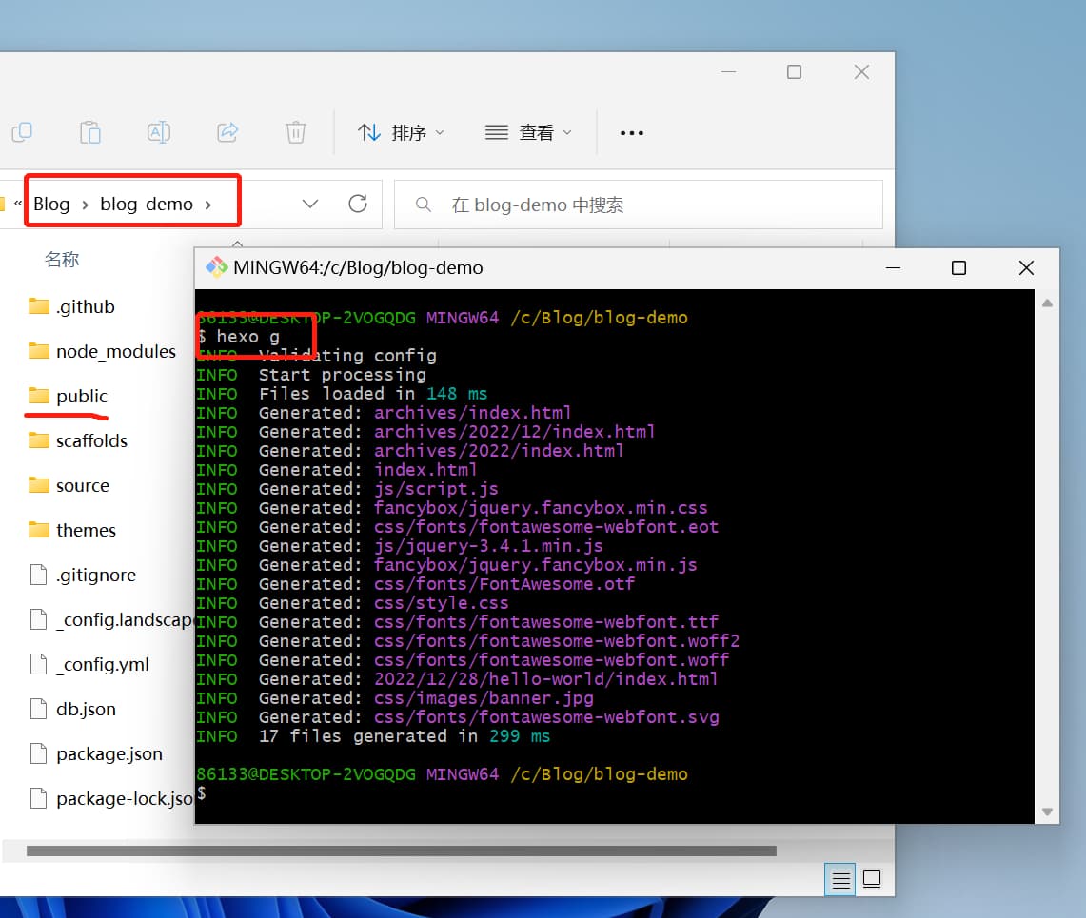Open the 排序 sort dropdown
Viewport: 1086px width, 918px height.
401,132
